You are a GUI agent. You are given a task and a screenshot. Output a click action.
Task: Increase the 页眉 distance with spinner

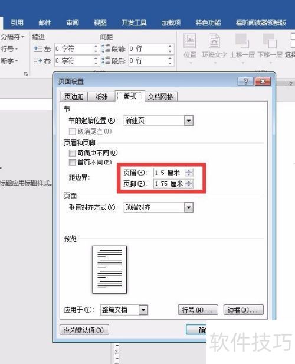189,171
